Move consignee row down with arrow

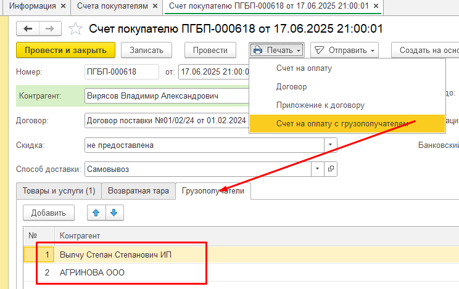pyautogui.click(x=114, y=213)
